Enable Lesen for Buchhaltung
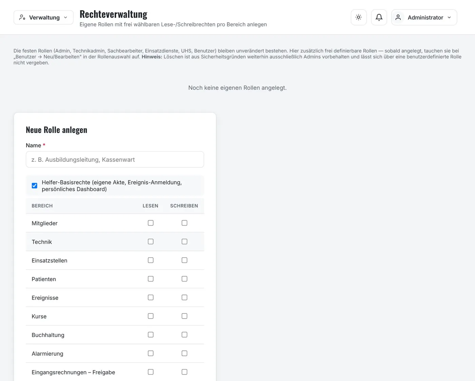475x381 pixels. click(151, 335)
